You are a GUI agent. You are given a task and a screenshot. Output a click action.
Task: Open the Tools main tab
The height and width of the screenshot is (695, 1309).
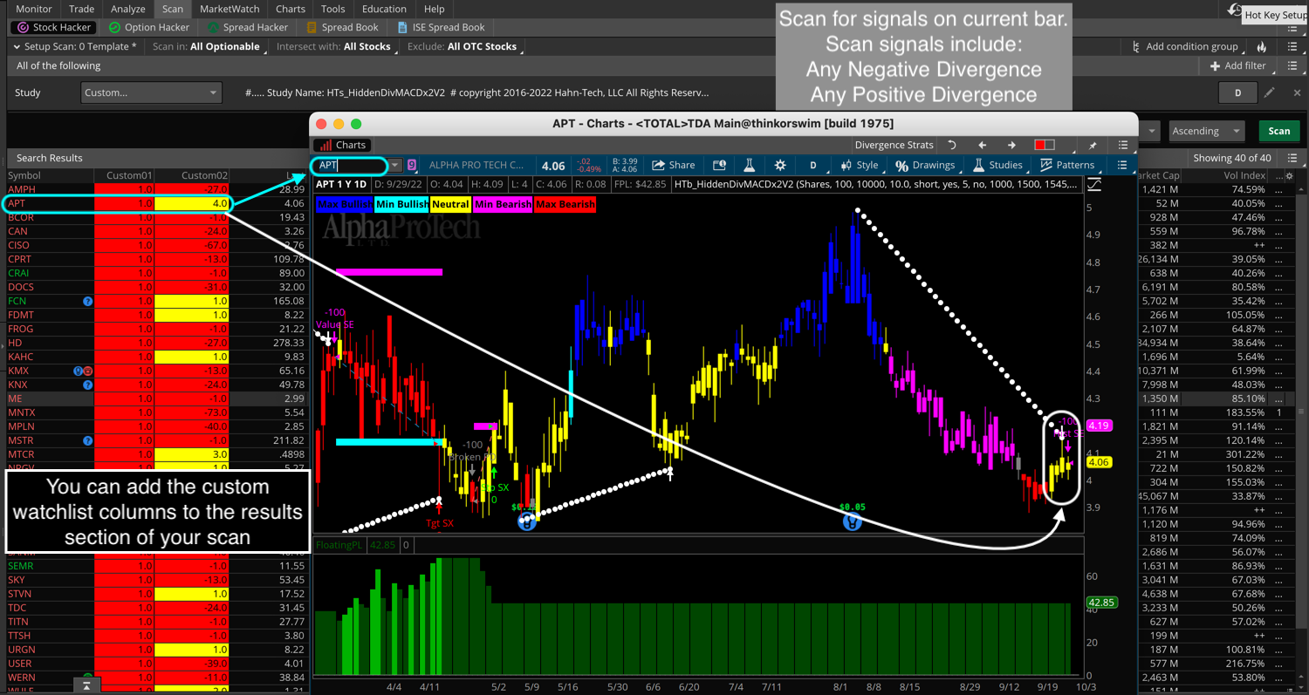pyautogui.click(x=332, y=9)
